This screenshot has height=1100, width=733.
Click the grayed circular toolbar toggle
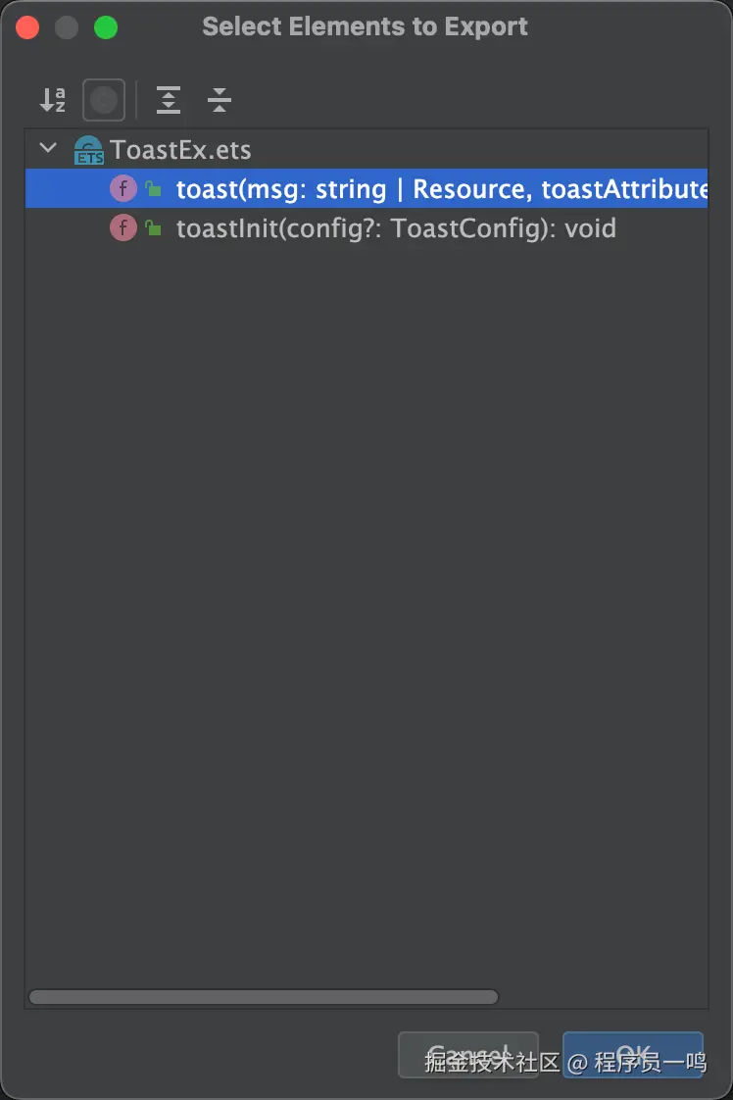pyautogui.click(x=104, y=100)
